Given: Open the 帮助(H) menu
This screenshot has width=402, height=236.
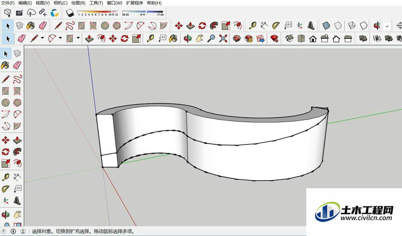Looking at the screenshot, I should coord(154,3).
